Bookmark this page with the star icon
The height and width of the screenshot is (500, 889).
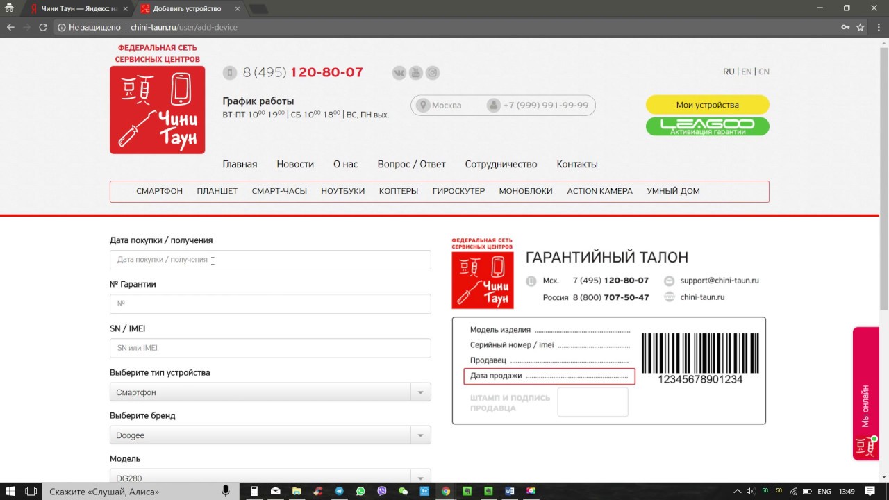coord(860,27)
